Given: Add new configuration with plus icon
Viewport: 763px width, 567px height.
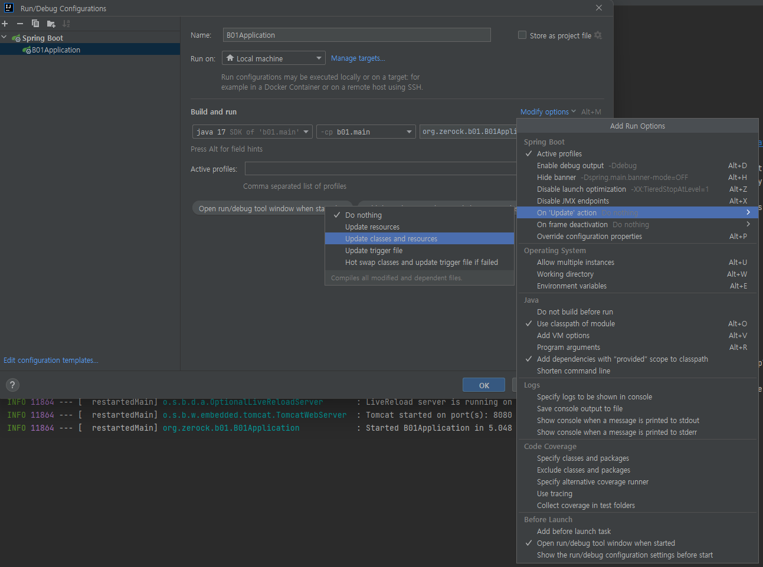Looking at the screenshot, I should pyautogui.click(x=5, y=24).
